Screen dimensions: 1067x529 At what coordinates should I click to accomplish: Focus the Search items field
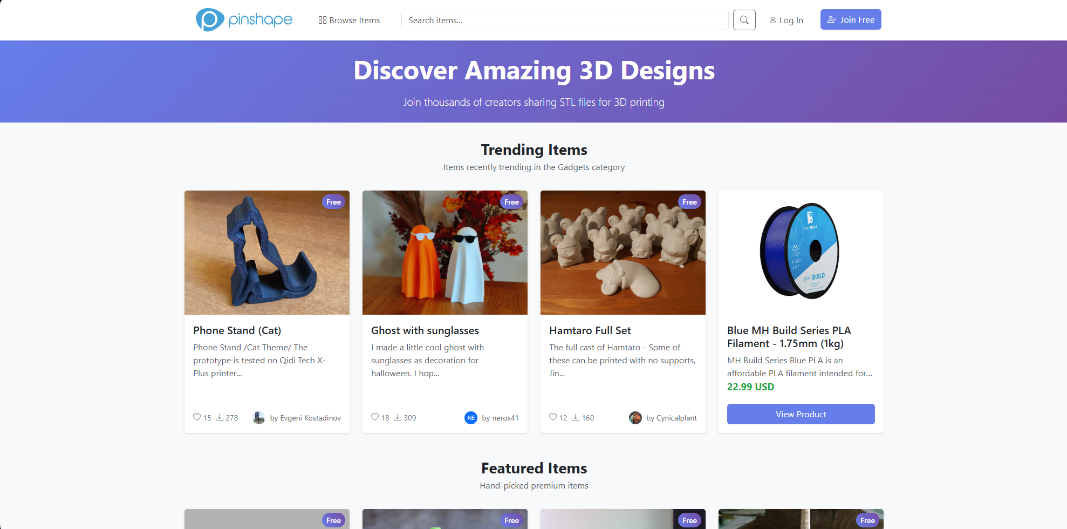(565, 20)
